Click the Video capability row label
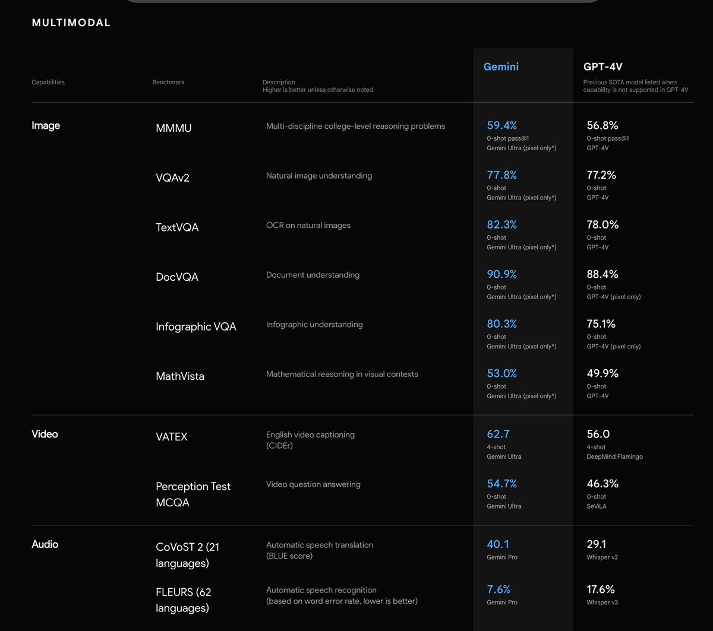Viewport: 713px width, 631px height. [45, 434]
